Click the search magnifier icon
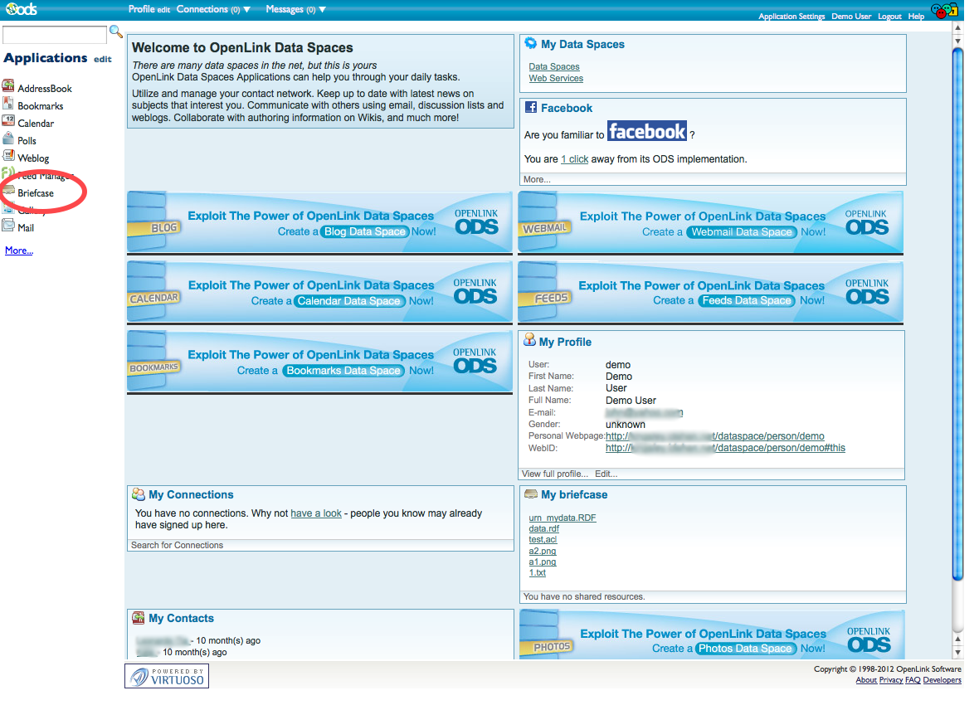This screenshot has height=705, width=979. (116, 32)
